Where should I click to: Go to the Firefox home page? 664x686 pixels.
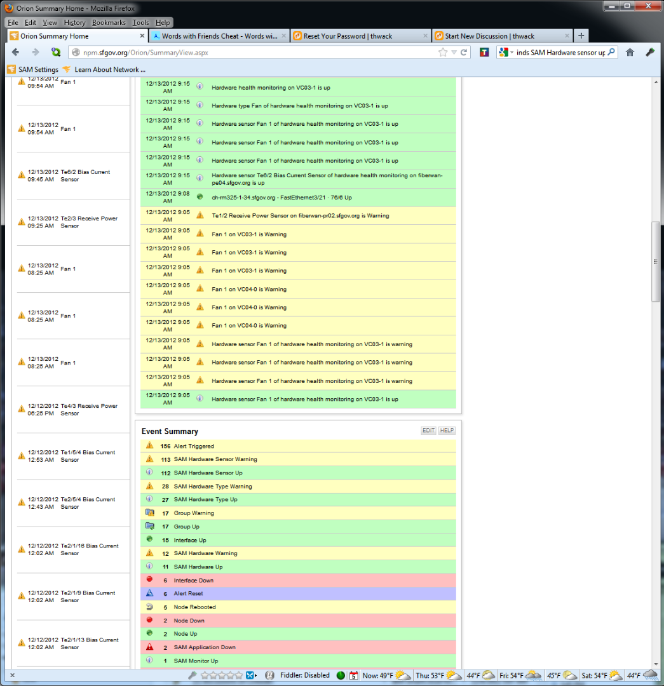[630, 53]
